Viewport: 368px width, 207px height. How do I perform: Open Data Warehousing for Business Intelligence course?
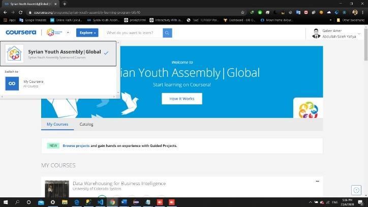click(x=119, y=183)
